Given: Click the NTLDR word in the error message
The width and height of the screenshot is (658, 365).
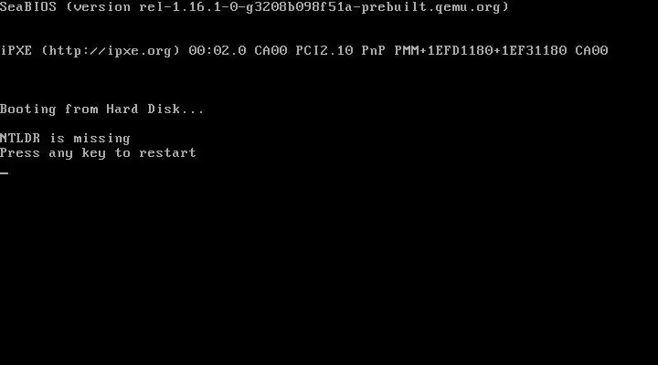Looking at the screenshot, I should [x=20, y=139].
